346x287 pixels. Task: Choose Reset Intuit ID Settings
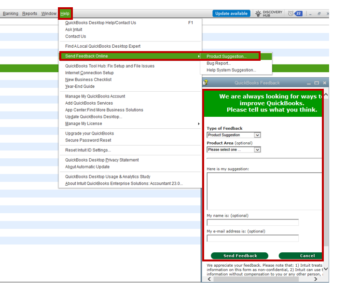click(130, 150)
